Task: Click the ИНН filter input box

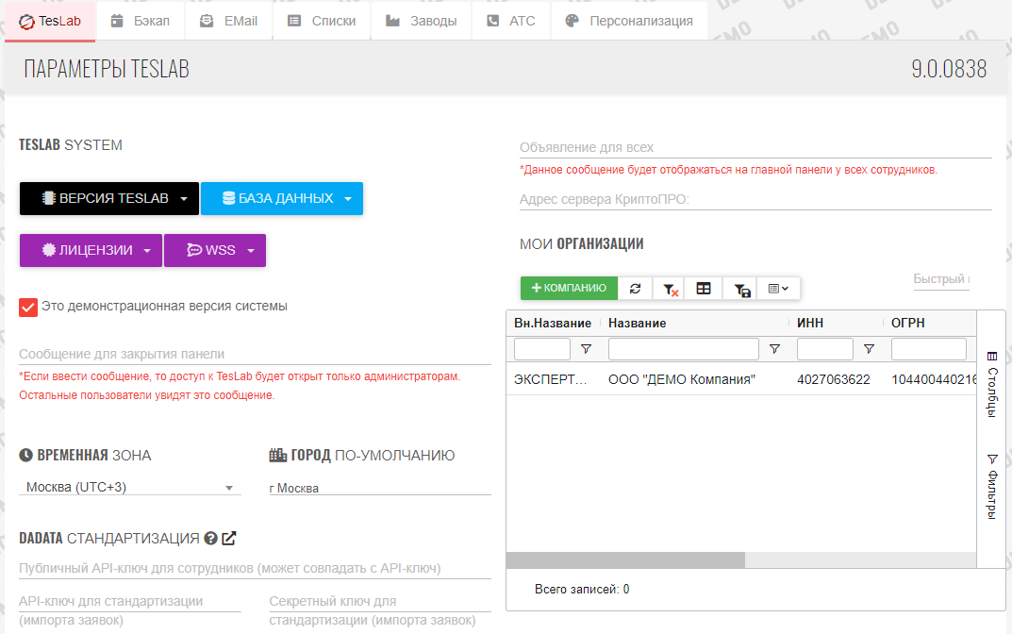Action: click(x=825, y=349)
